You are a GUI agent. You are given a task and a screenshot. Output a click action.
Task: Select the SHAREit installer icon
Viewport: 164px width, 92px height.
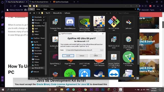(x=85, y=73)
